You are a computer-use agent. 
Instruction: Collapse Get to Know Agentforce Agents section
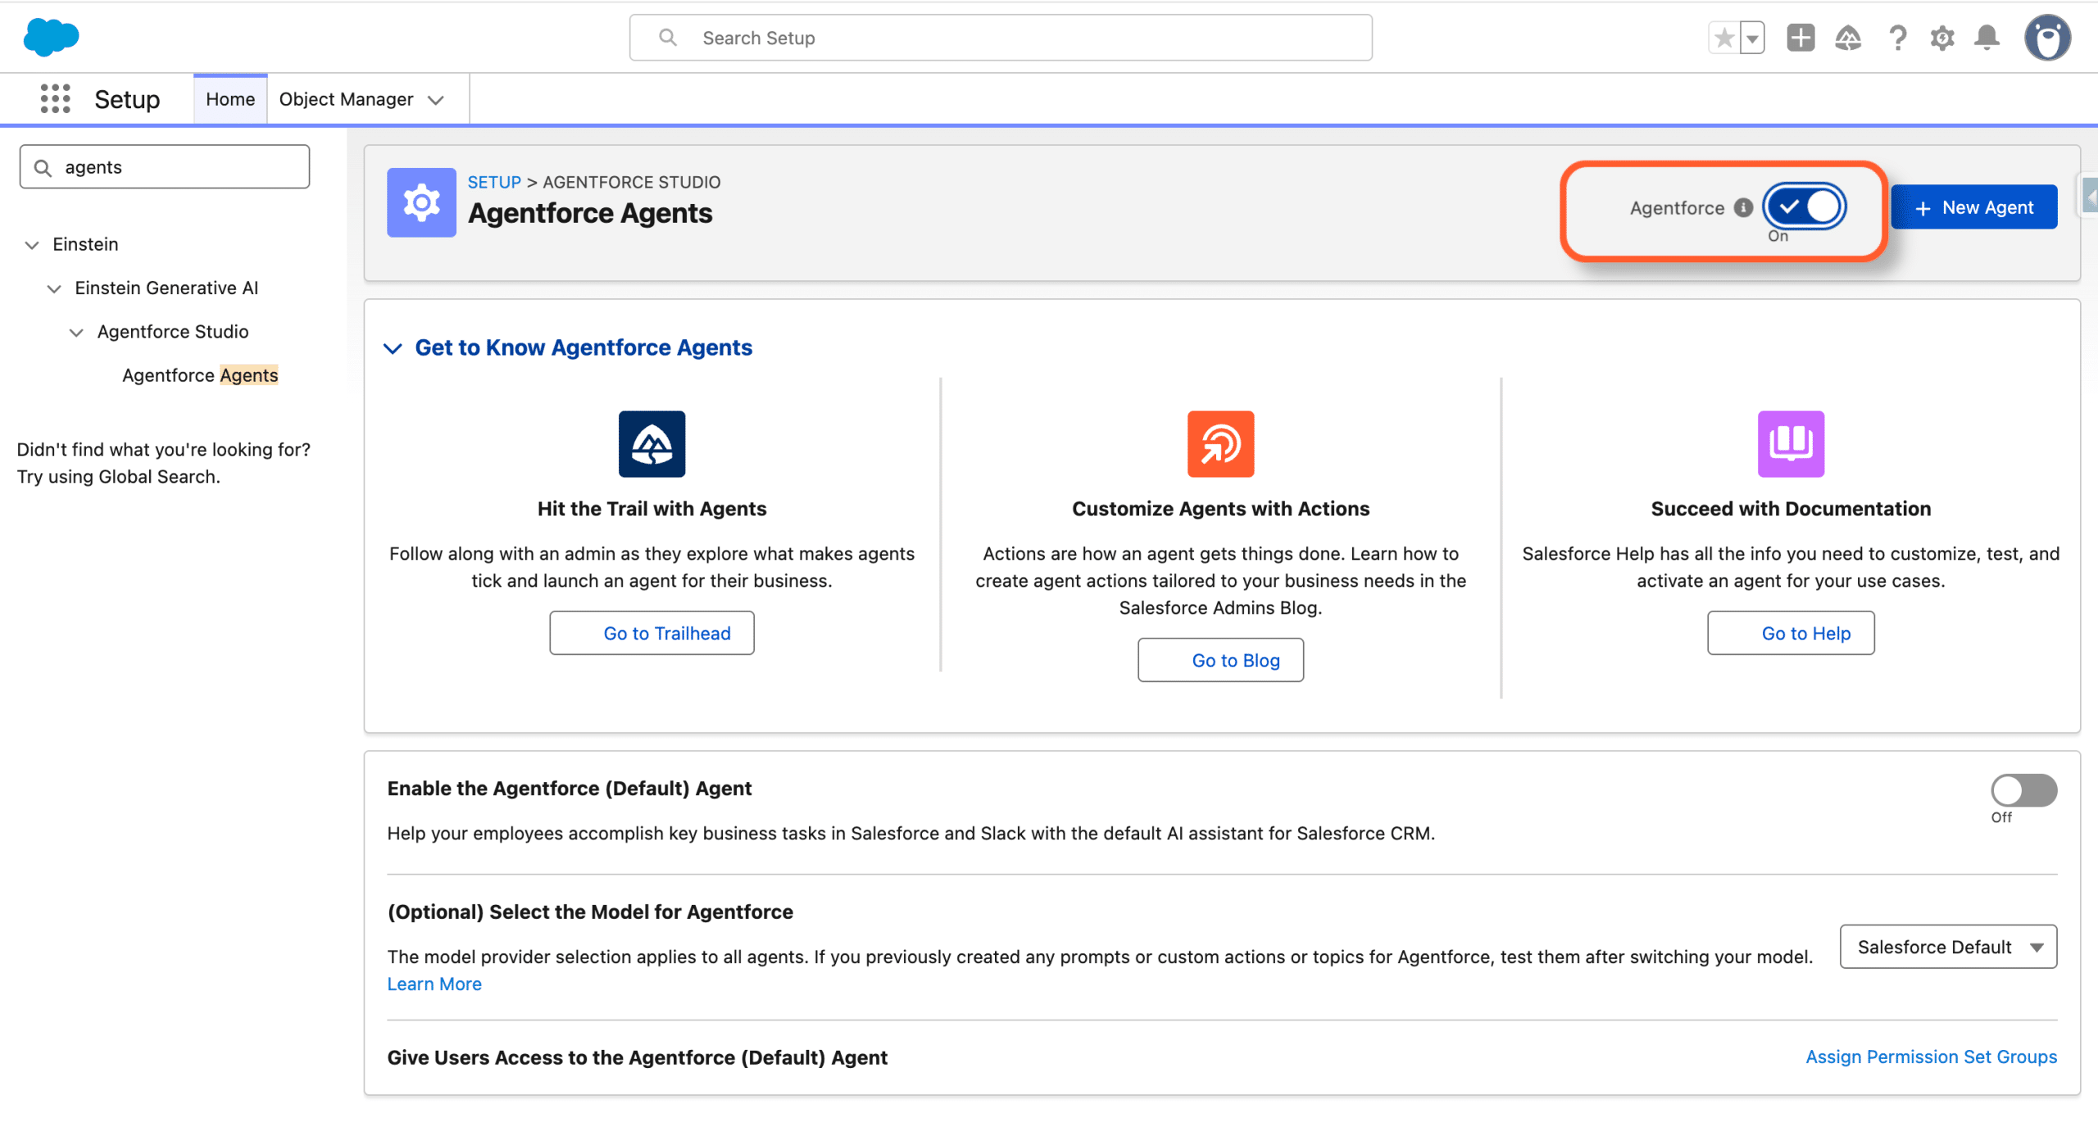393,348
